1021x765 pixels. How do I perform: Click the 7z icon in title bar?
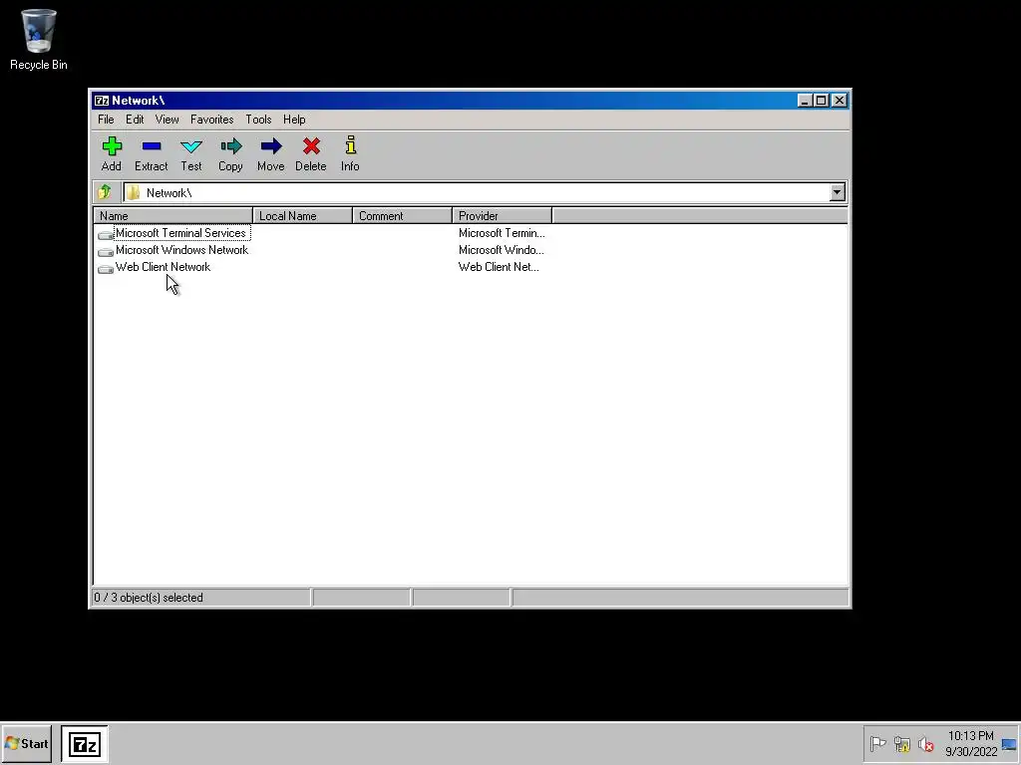[x=101, y=101]
